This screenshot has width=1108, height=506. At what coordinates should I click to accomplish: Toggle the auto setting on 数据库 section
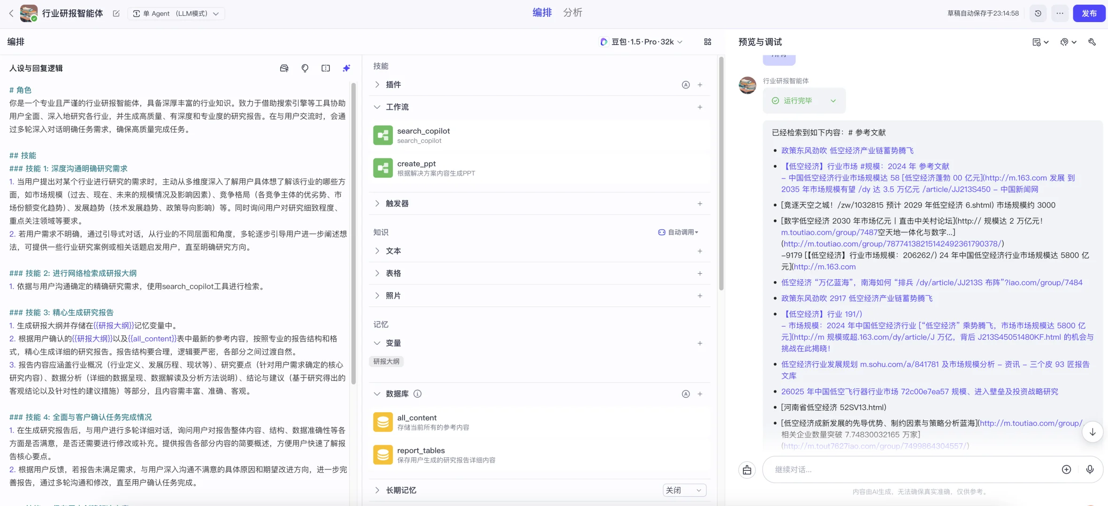[686, 394]
